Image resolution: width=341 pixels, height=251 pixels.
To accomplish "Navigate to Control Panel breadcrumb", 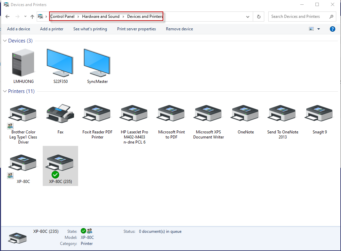I will 62,17.
